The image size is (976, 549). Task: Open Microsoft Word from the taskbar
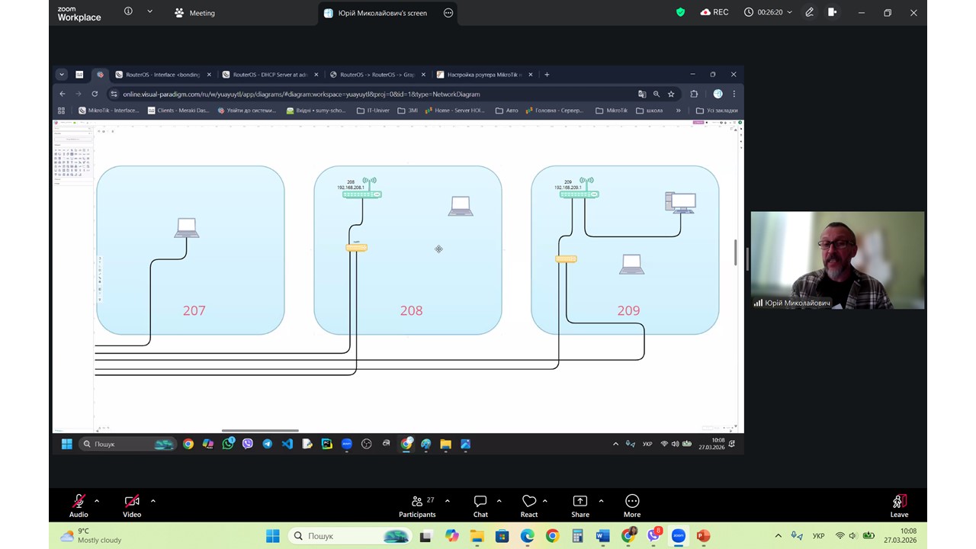point(602,536)
